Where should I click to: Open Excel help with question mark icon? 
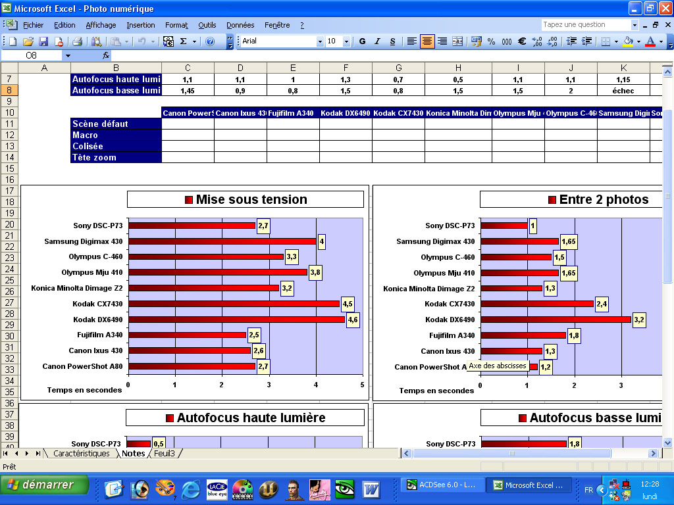pyautogui.click(x=210, y=41)
